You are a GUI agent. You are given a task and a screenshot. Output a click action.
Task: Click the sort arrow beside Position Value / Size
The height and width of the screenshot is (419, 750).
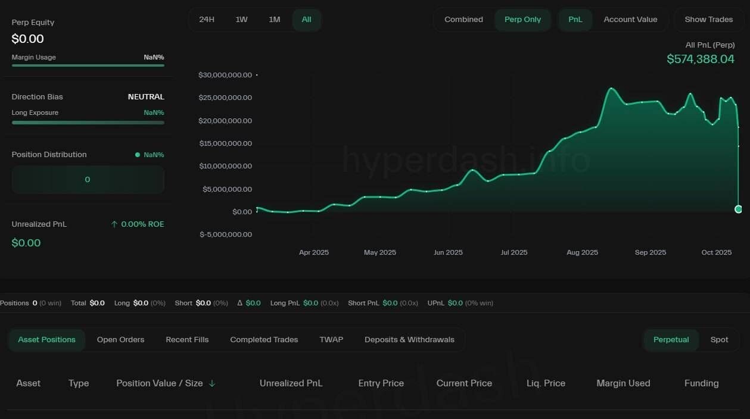pyautogui.click(x=212, y=383)
